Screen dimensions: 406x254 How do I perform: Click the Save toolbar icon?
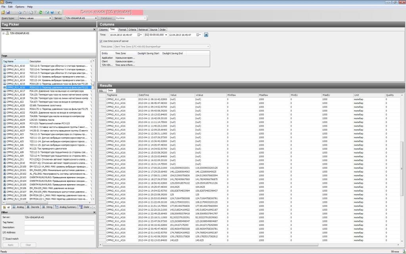pos(8,12)
